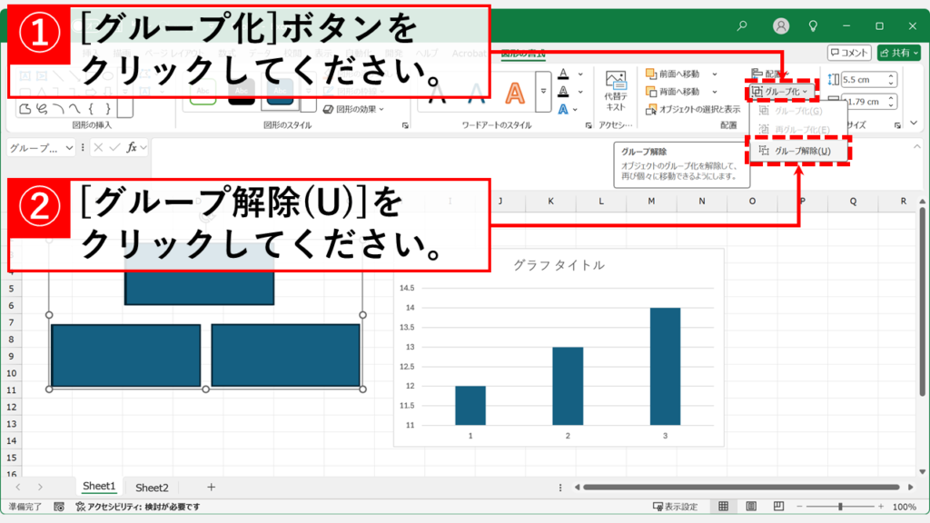Select the right brace shape
Viewport: 930px width, 523px height.
click(x=107, y=109)
